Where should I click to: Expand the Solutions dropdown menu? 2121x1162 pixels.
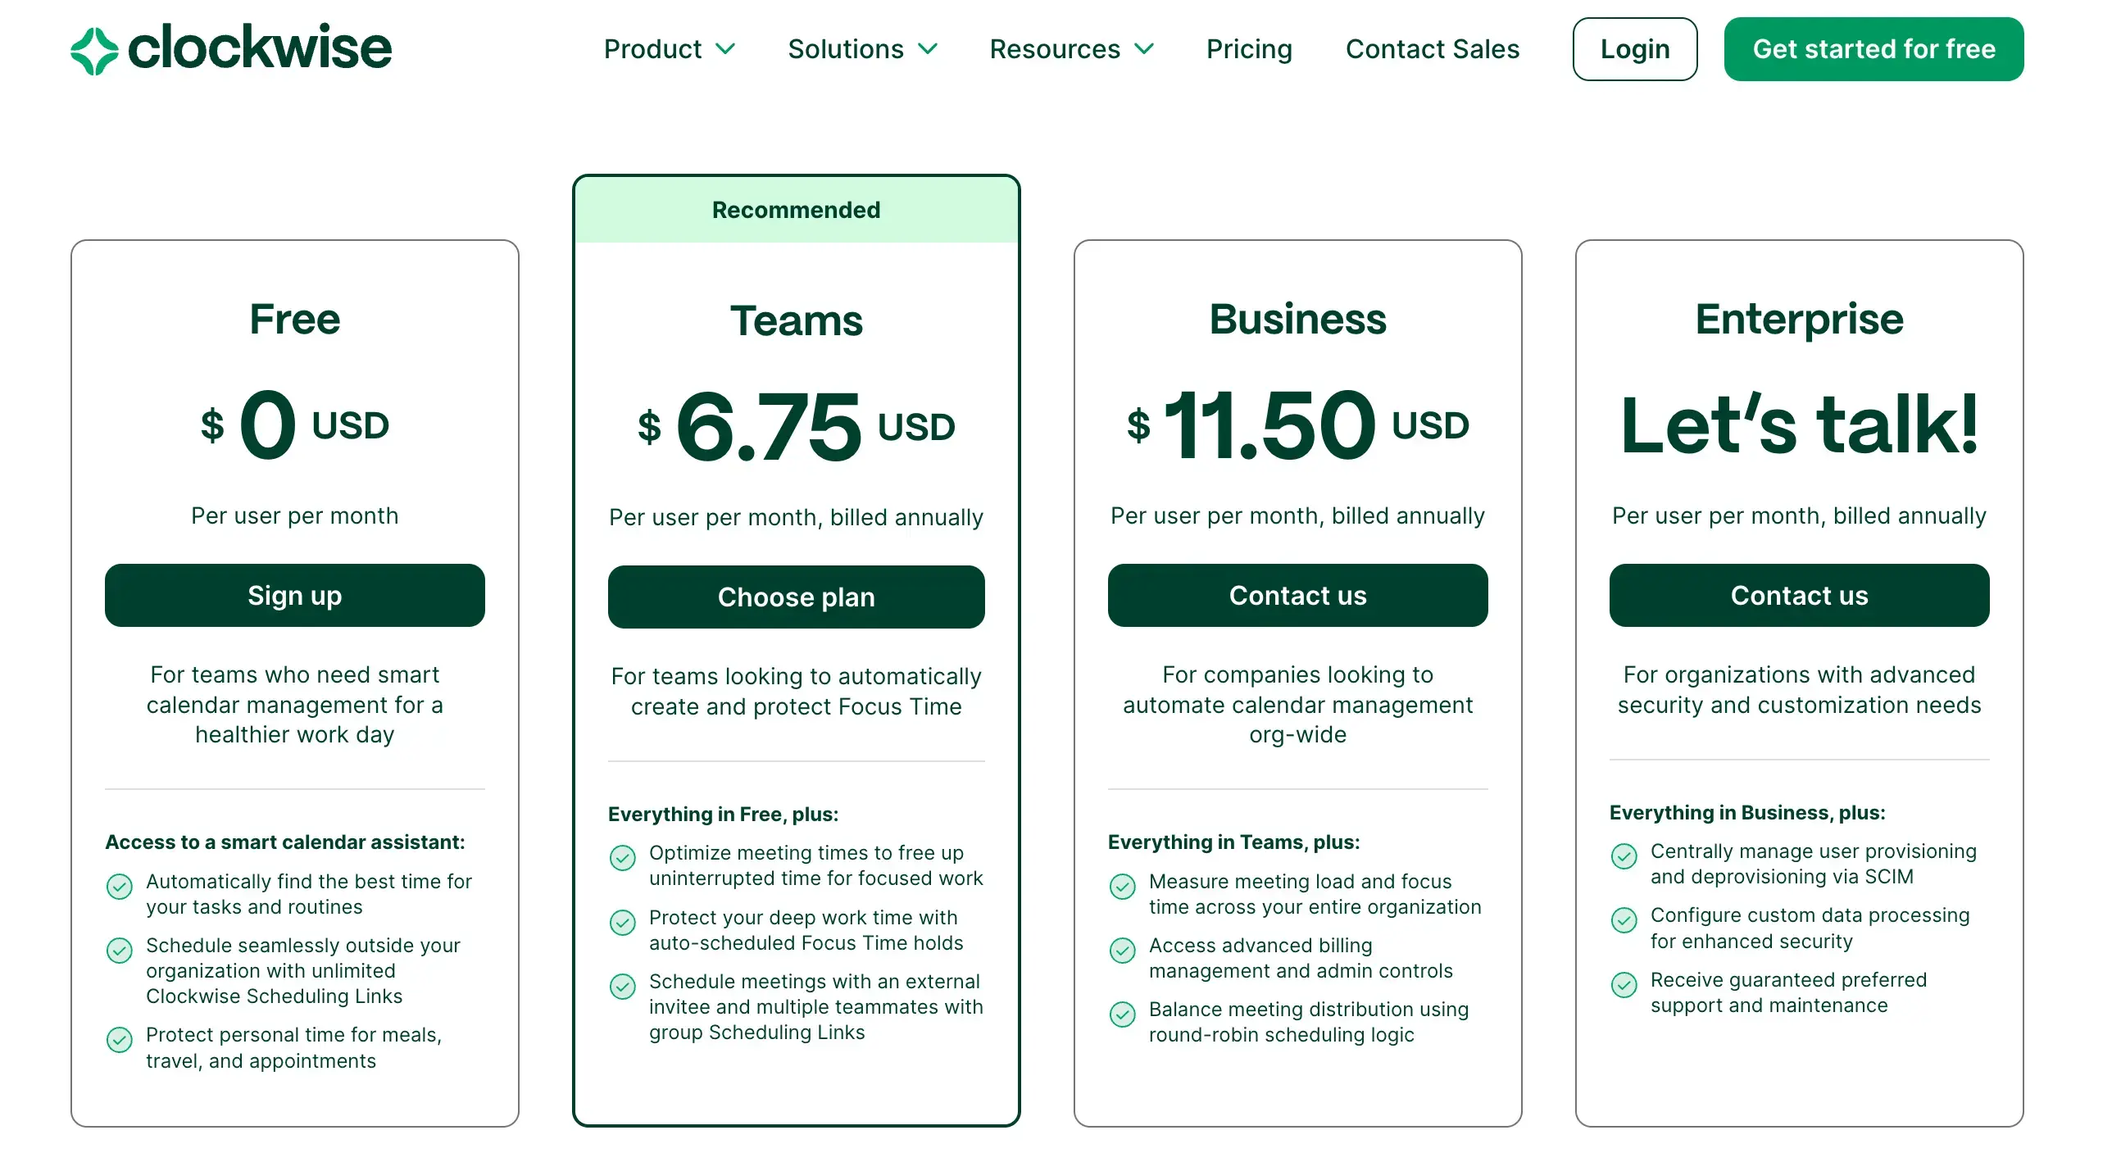[x=861, y=48]
